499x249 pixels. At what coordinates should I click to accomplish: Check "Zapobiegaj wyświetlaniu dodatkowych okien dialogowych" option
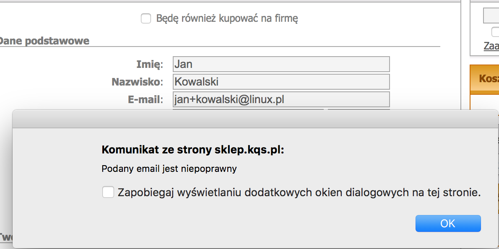click(108, 192)
